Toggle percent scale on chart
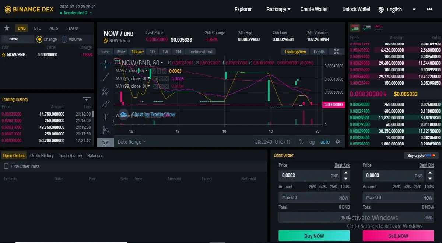The image size is (442, 243). tap(301, 142)
